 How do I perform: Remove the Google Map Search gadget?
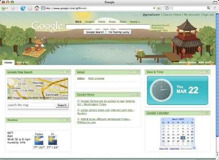tap(68, 72)
